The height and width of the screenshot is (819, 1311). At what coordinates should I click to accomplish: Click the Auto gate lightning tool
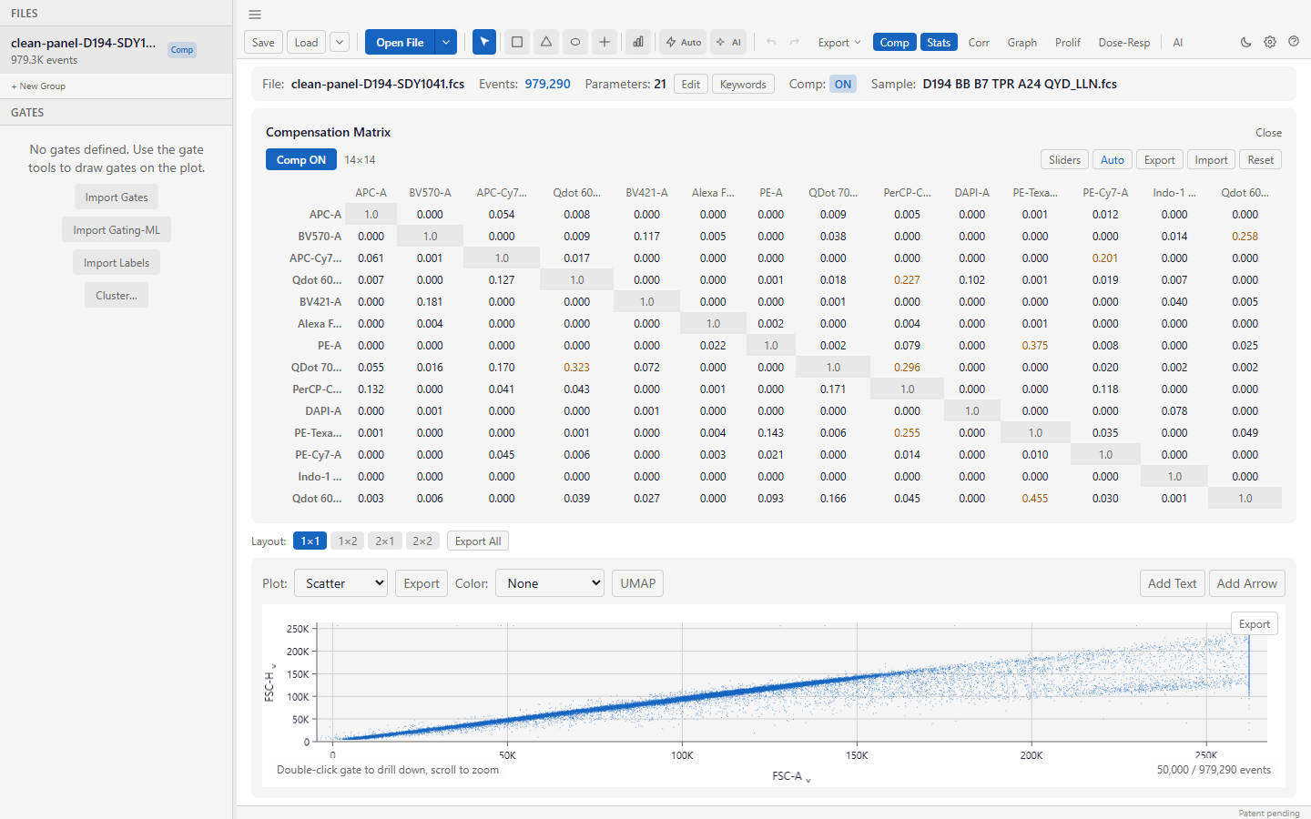click(683, 42)
